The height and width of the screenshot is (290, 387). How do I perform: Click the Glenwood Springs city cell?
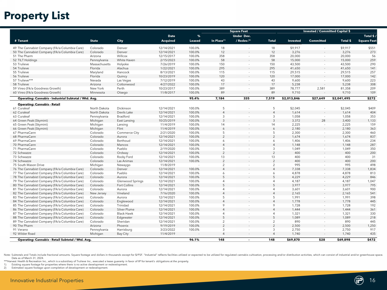coord(130,181)
